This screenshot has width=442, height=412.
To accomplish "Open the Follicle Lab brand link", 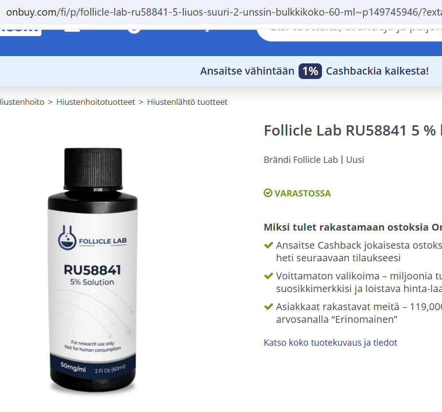I will click(315, 160).
